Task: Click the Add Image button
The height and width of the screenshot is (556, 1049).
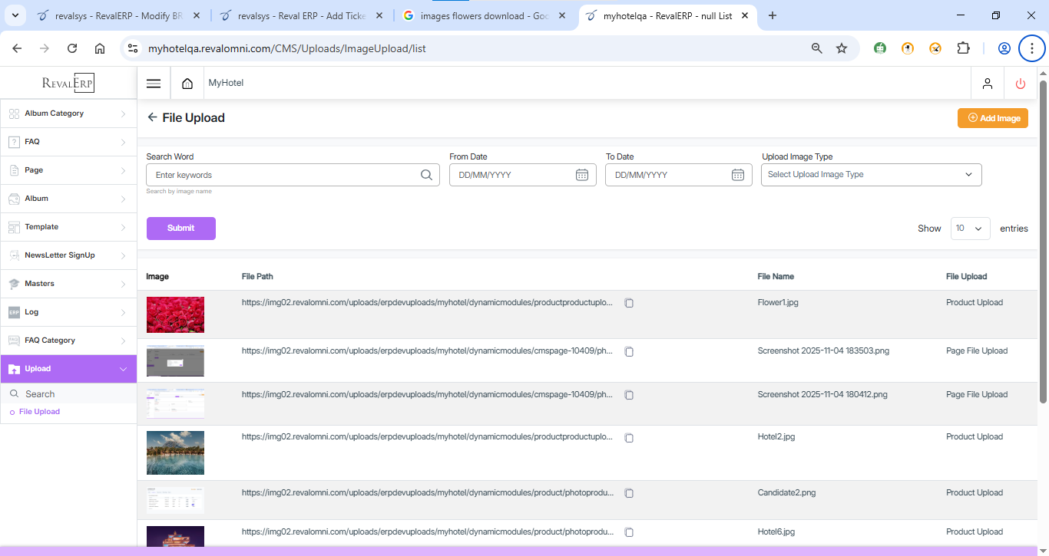Action: [992, 118]
